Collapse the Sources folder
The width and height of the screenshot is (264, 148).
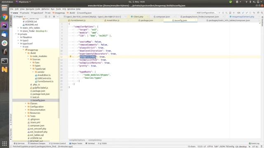click(28, 59)
